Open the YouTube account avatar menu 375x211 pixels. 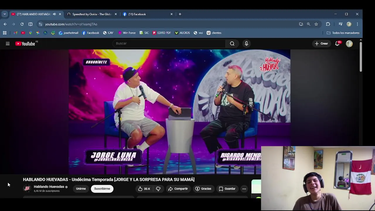click(x=349, y=44)
